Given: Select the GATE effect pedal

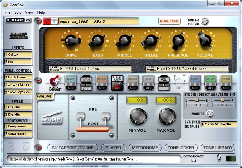Looking at the screenshot, I should click(x=71, y=83).
